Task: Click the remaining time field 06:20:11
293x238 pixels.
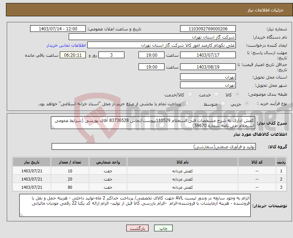Action: click(73, 55)
